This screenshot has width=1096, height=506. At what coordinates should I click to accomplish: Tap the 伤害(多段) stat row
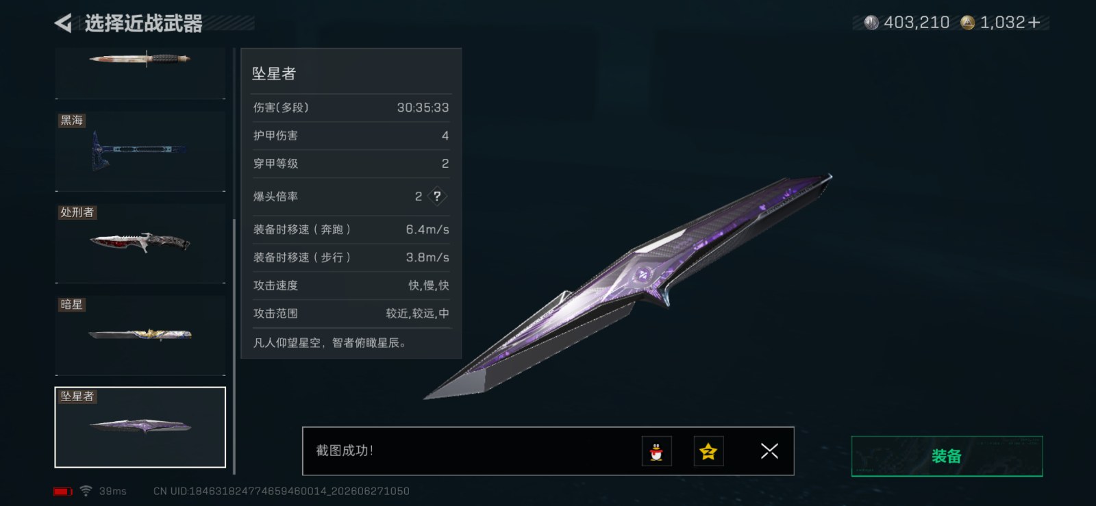point(351,107)
